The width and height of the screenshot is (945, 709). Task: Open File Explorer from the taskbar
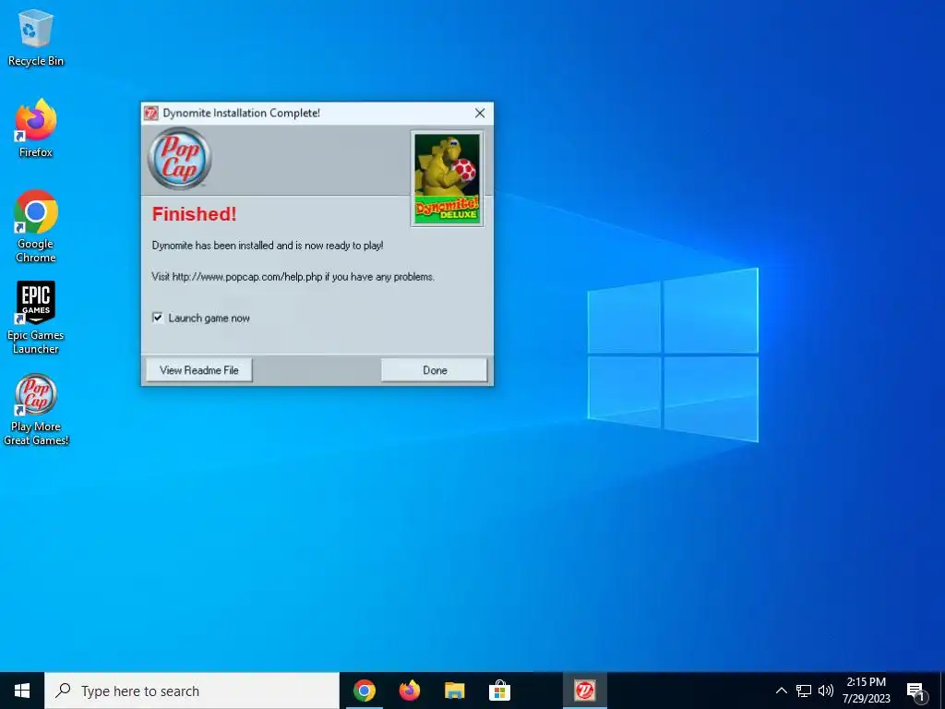tap(454, 691)
